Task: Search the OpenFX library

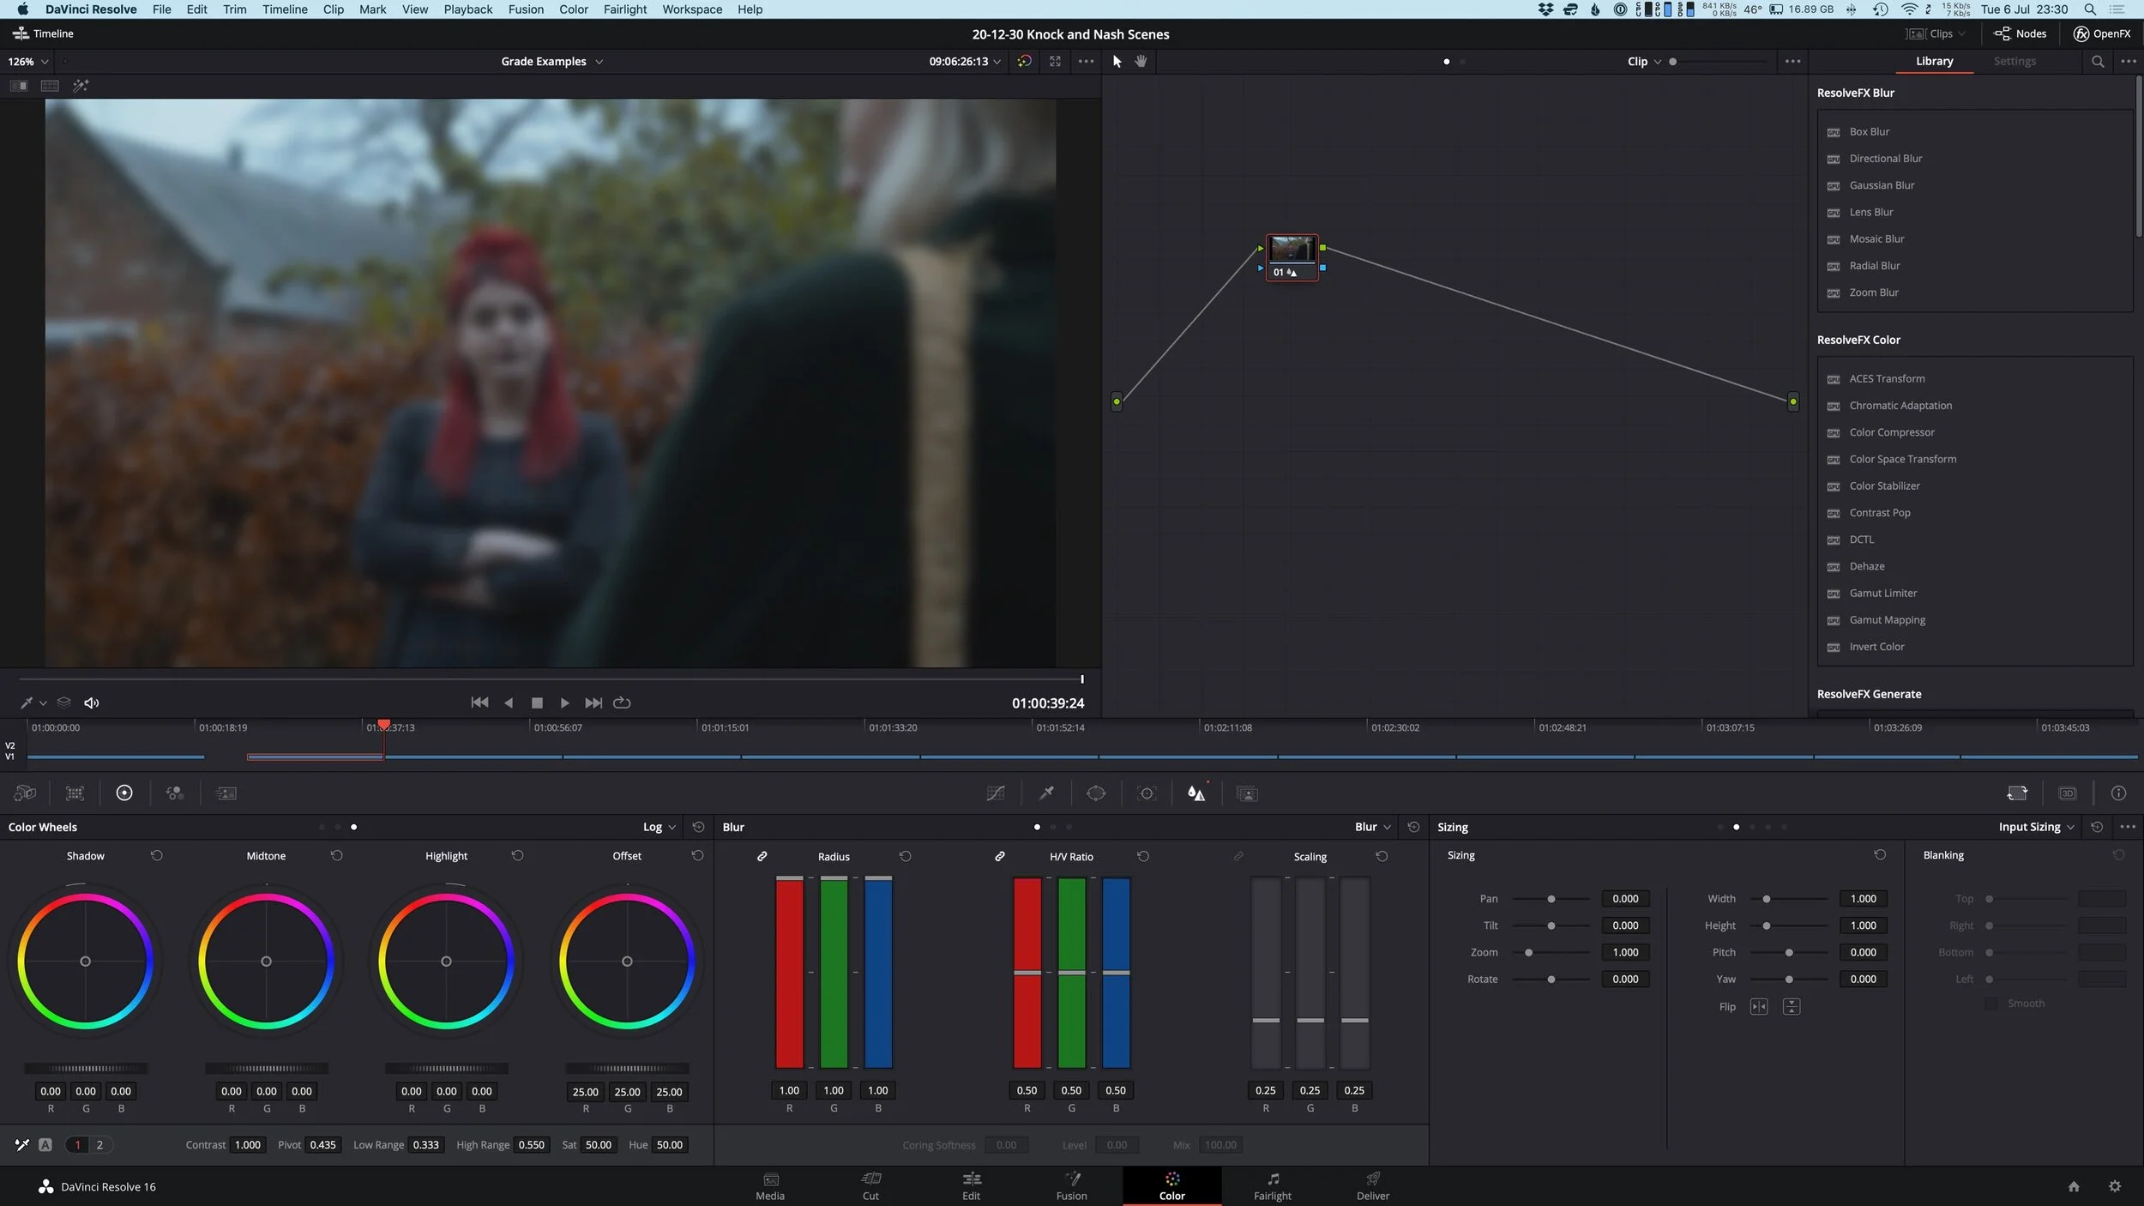Action: [x=2097, y=61]
